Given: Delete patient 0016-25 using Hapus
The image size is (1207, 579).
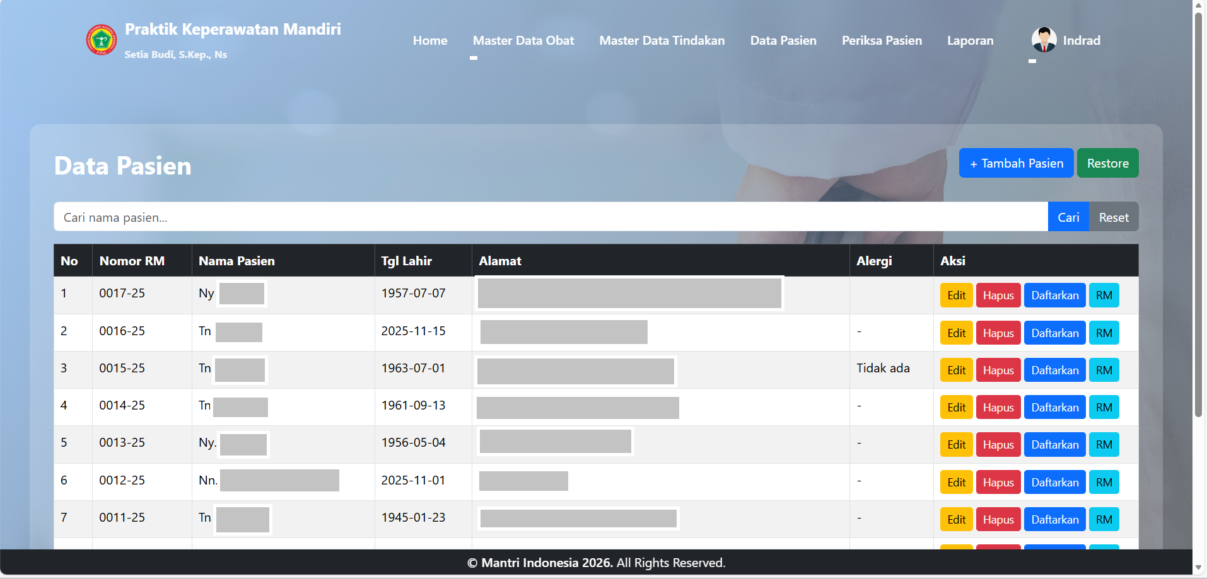Looking at the screenshot, I should click(x=998, y=333).
